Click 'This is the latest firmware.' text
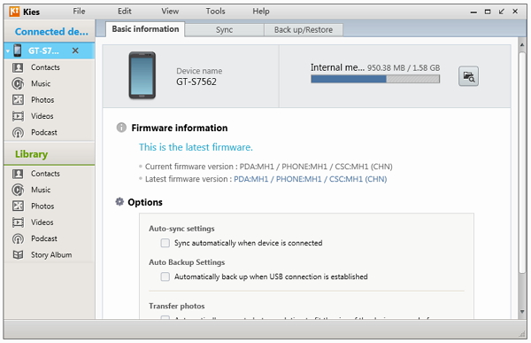 click(x=196, y=147)
